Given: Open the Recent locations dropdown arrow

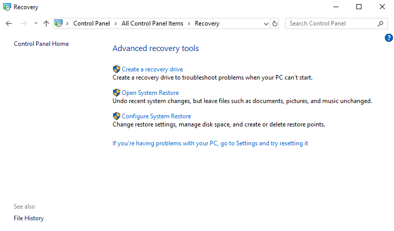Looking at the screenshot, I should coord(36,23).
